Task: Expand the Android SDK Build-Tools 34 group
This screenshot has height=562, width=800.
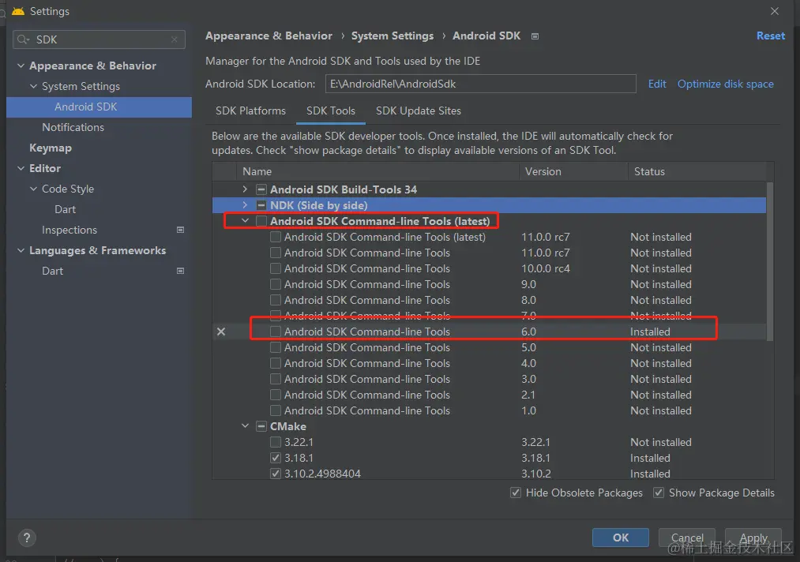Action: pyautogui.click(x=245, y=189)
